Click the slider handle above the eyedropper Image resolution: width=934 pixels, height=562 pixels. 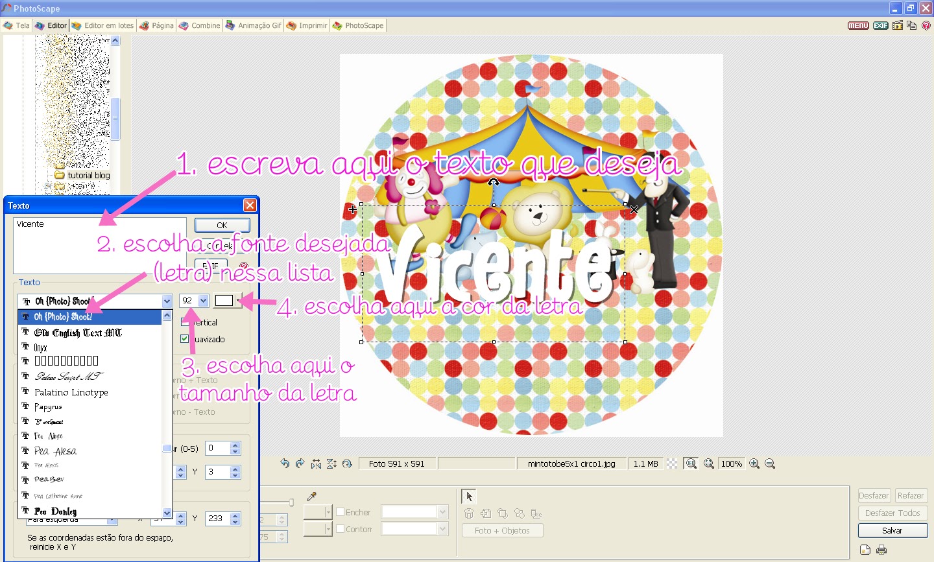pyautogui.click(x=291, y=502)
